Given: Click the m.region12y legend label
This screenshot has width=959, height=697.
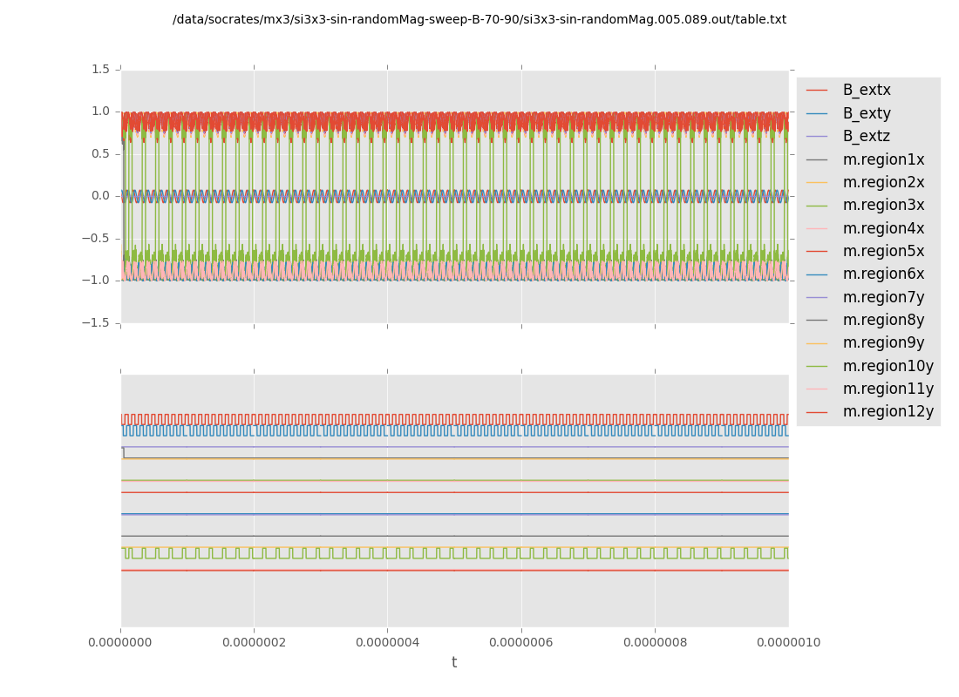Looking at the screenshot, I should coord(888,411).
